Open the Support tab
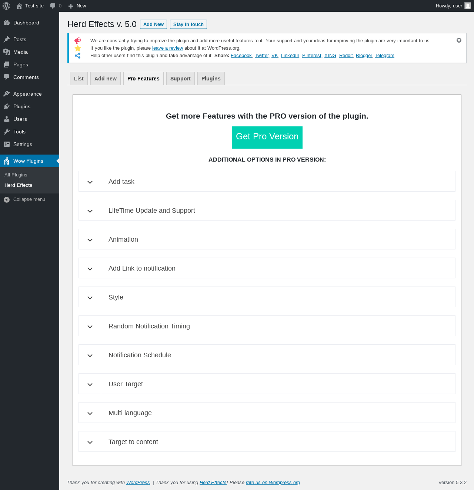This screenshot has width=474, height=490. (180, 79)
